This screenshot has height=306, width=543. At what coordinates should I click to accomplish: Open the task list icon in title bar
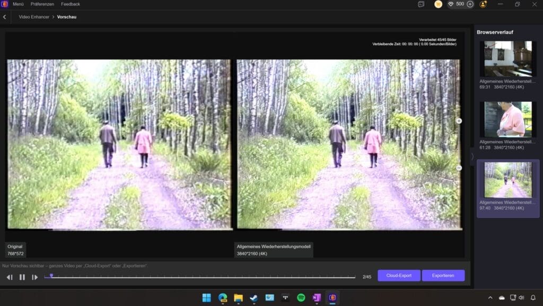point(421,4)
